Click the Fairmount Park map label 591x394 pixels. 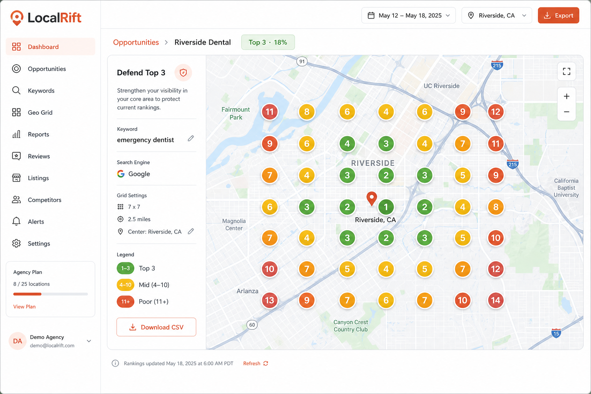pos(236,114)
